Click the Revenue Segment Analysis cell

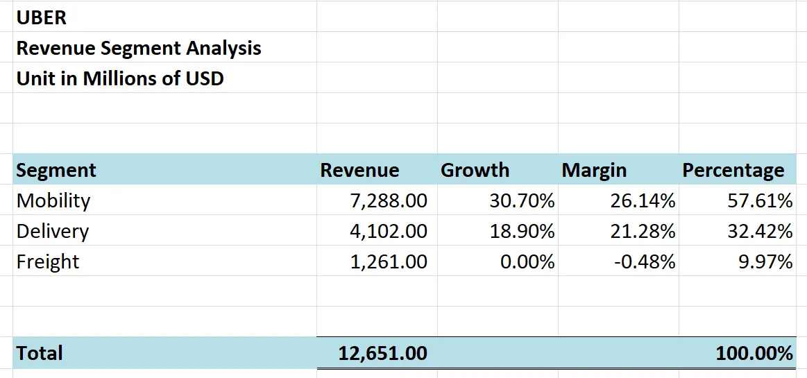(x=139, y=48)
